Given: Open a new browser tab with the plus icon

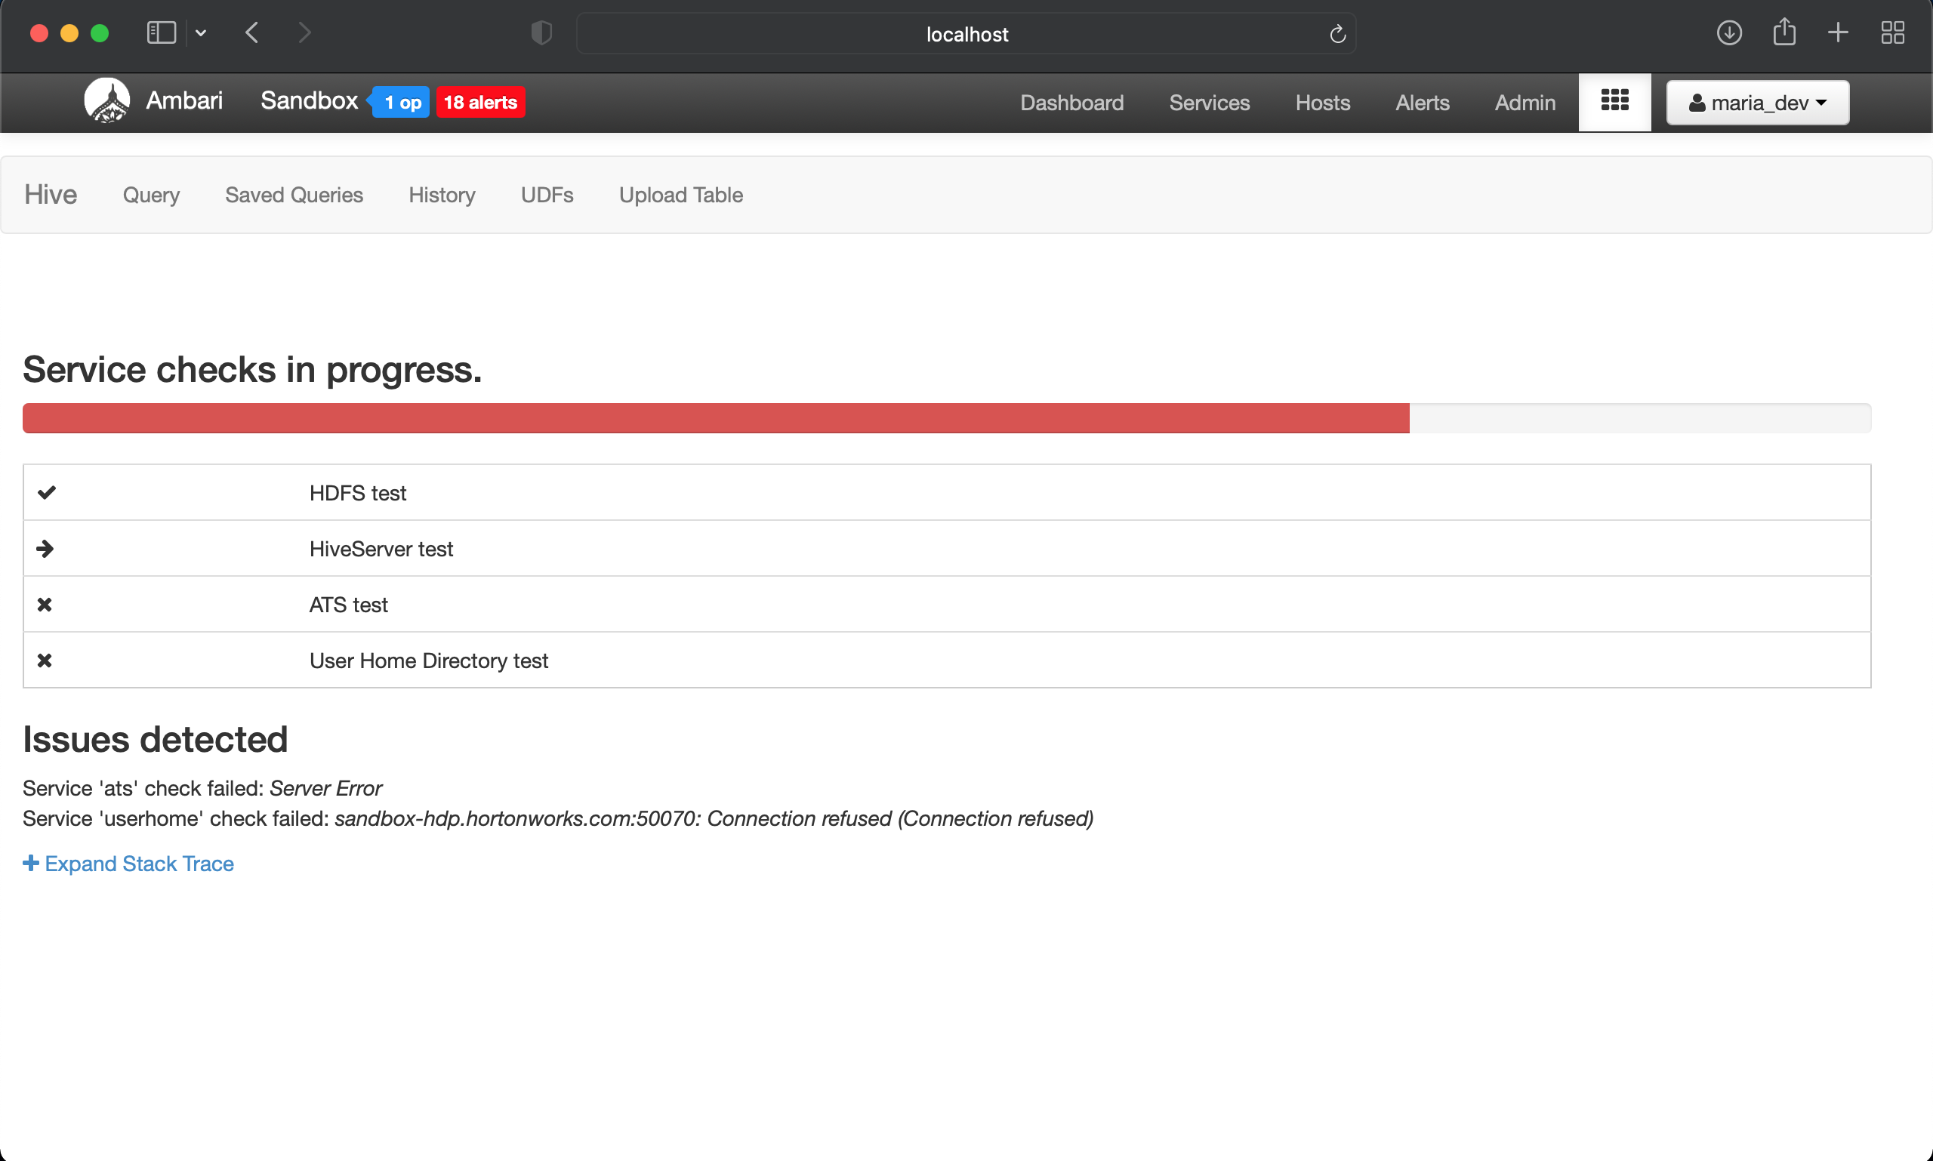Looking at the screenshot, I should 1838,33.
